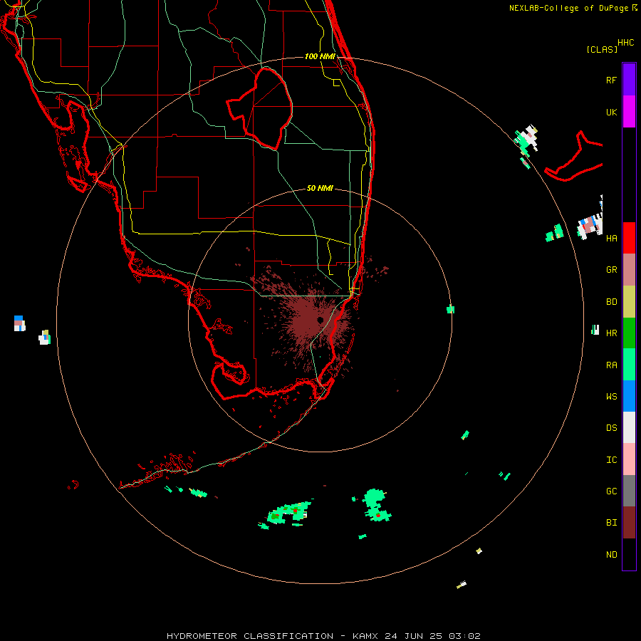Screen dimensions: 641x641
Task: Click the magenta UK color swatch
Action: coord(629,112)
